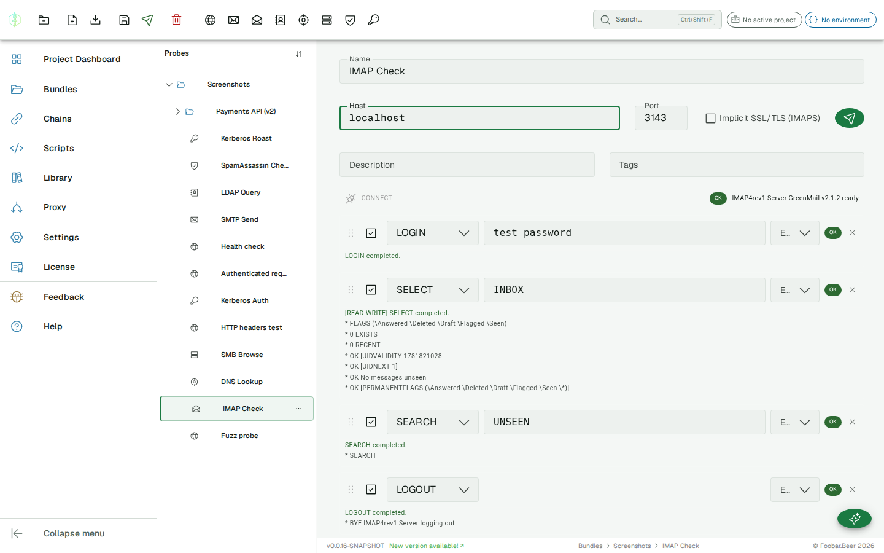Click New version available link
The width and height of the screenshot is (884, 553).
click(x=427, y=546)
